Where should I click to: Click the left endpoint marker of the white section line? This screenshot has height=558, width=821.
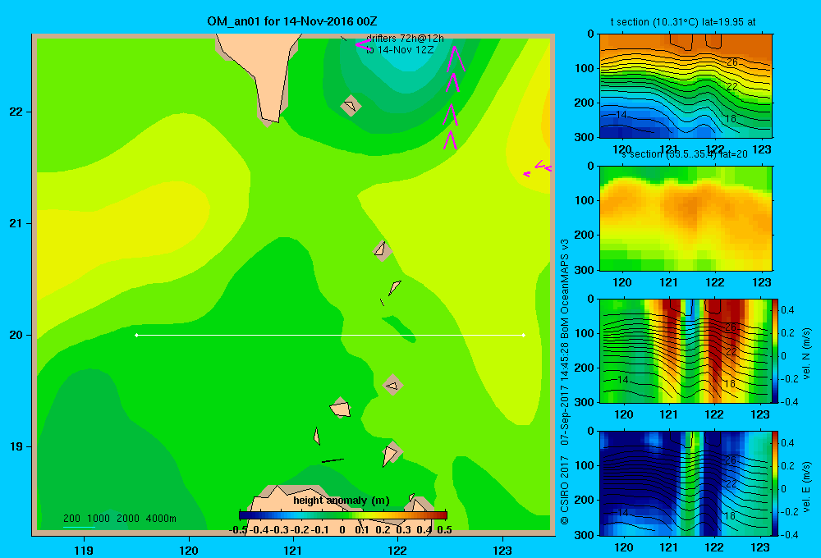coord(136,335)
